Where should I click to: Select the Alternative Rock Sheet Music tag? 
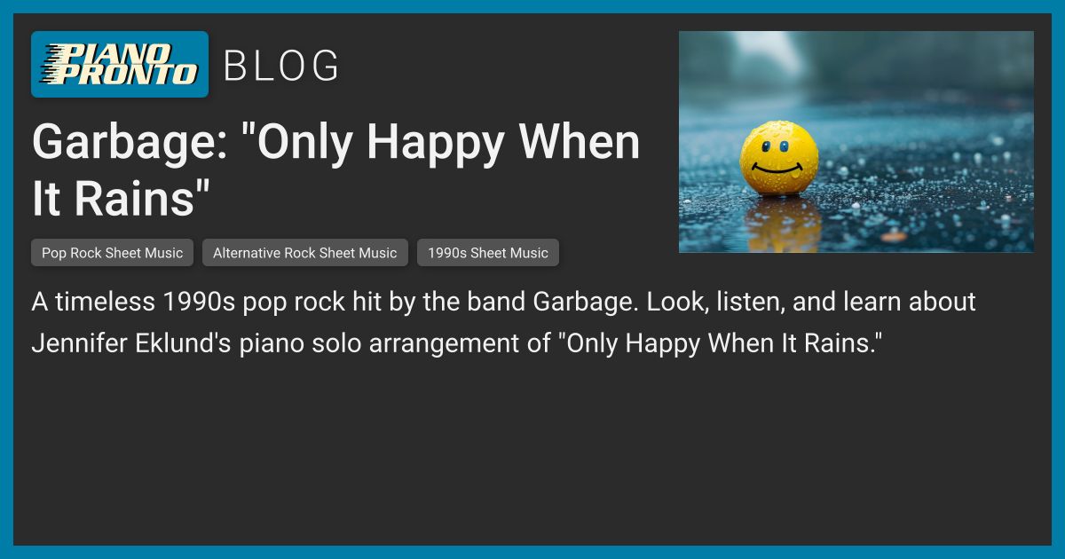pyautogui.click(x=304, y=253)
